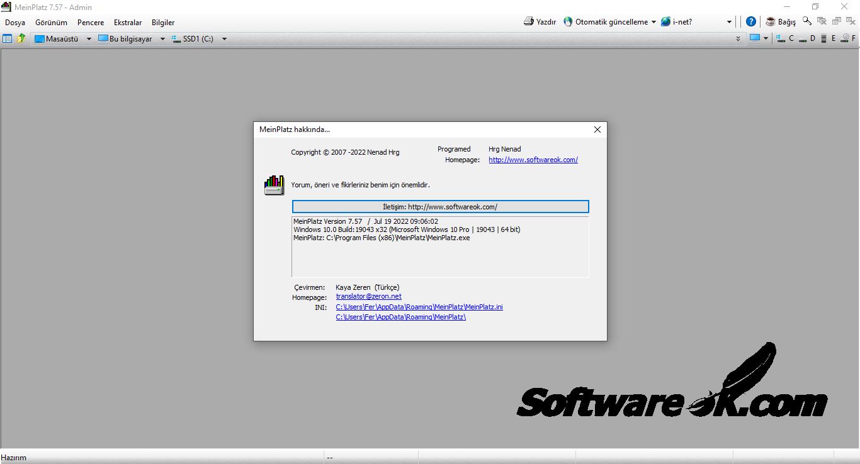Click the computer monitor icon in drive bar
860x464 pixels.
click(x=755, y=38)
